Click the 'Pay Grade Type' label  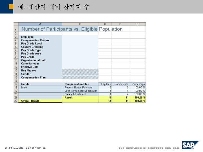coord(31,50)
